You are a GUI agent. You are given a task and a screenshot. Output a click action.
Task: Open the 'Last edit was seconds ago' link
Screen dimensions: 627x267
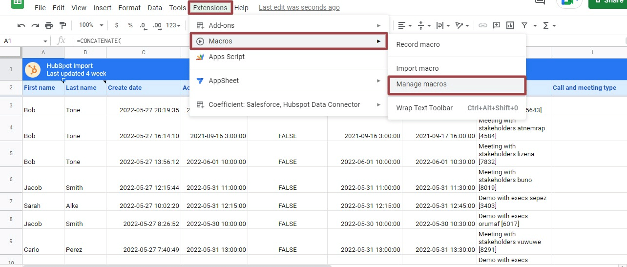pyautogui.click(x=299, y=8)
